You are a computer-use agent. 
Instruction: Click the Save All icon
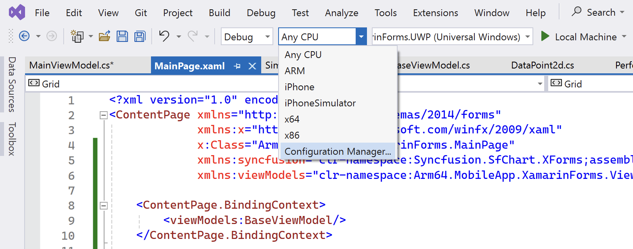click(140, 36)
